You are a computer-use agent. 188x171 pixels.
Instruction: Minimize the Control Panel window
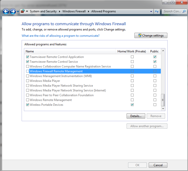[166, 3]
